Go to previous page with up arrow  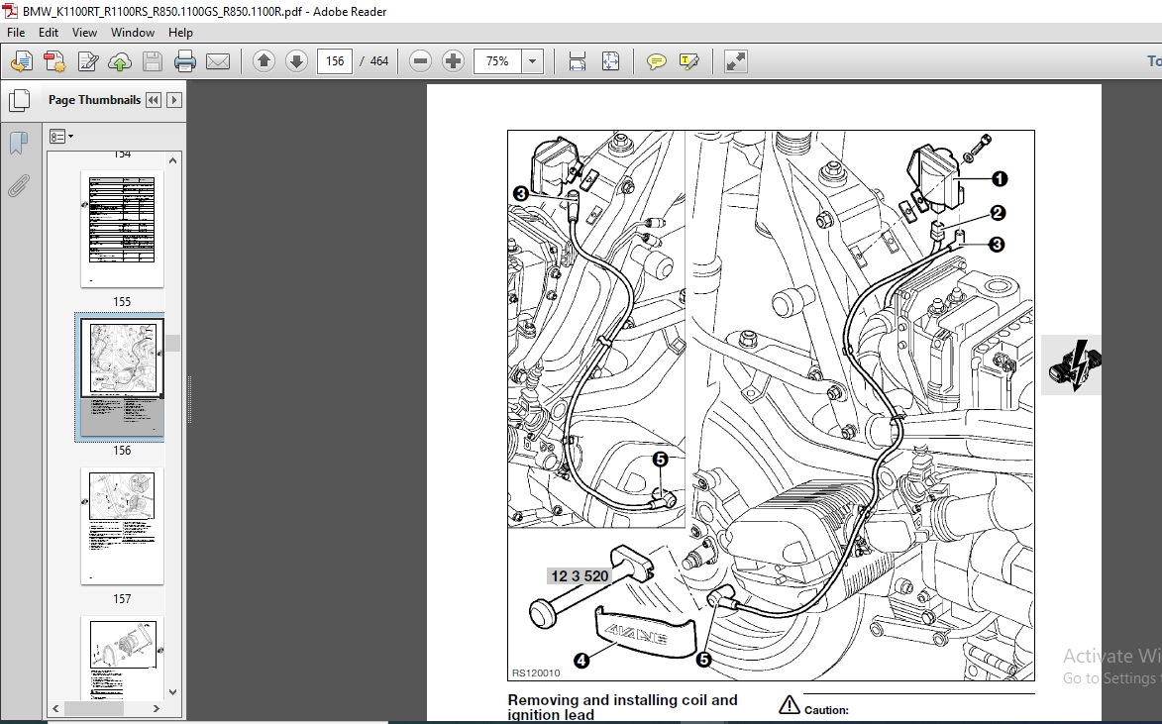[264, 61]
